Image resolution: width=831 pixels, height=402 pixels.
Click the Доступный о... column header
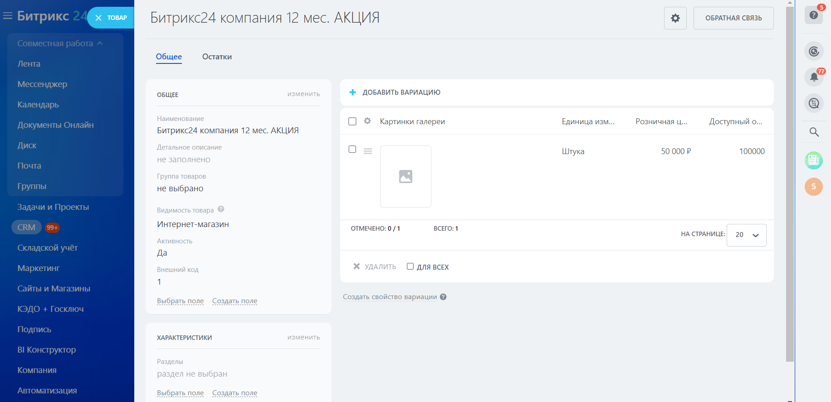tap(736, 121)
